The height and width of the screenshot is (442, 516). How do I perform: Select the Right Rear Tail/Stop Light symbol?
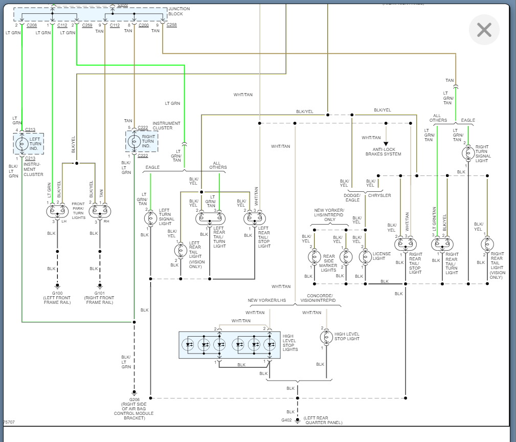[406, 245]
